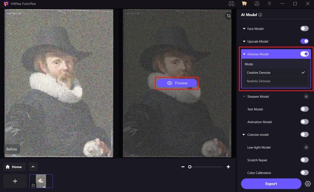
Task: Select Realistic Denoise mode
Action: pyautogui.click(x=276, y=81)
